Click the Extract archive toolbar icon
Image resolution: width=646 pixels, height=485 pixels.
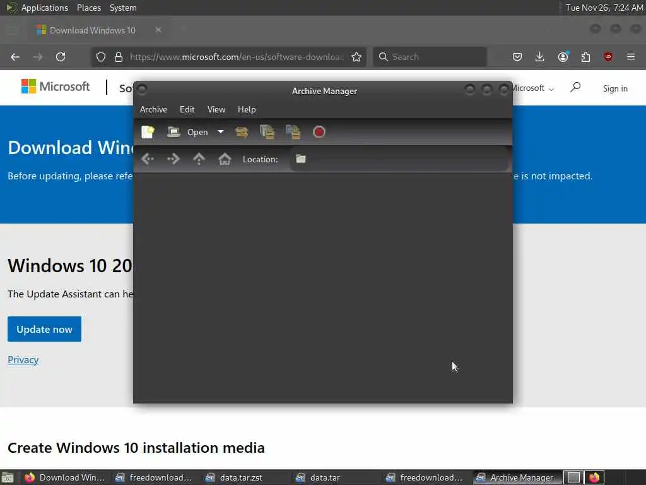pyautogui.click(x=242, y=132)
